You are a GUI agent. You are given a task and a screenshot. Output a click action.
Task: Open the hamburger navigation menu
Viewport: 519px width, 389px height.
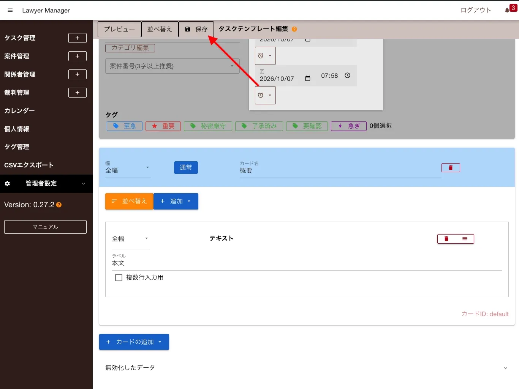(10, 10)
